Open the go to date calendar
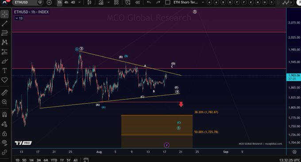The height and width of the screenshot is (162, 301). pos(86,160)
